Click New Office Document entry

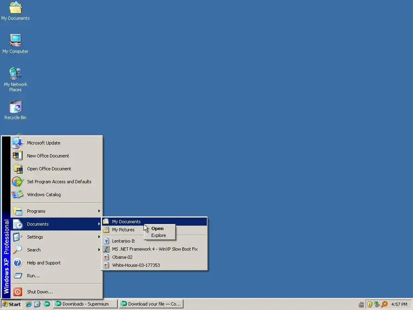pos(56,156)
